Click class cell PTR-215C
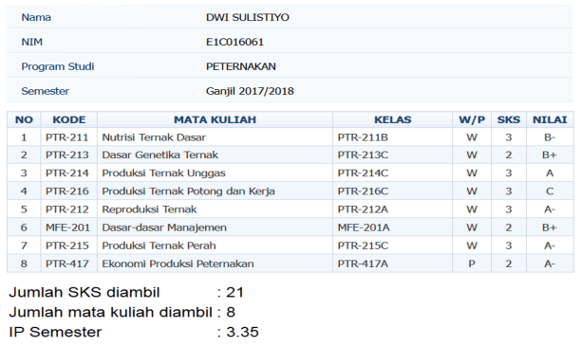 click(363, 246)
